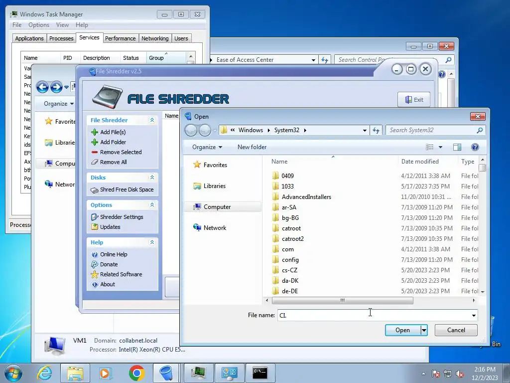Switch to Applications tab in Task Manager
510x383 pixels.
coord(29,38)
